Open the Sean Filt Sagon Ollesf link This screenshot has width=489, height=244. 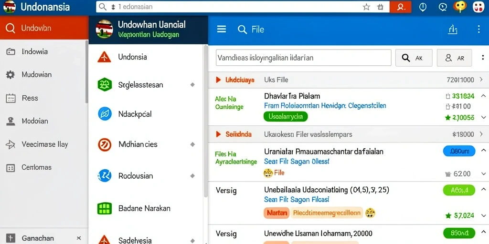pos(297,162)
